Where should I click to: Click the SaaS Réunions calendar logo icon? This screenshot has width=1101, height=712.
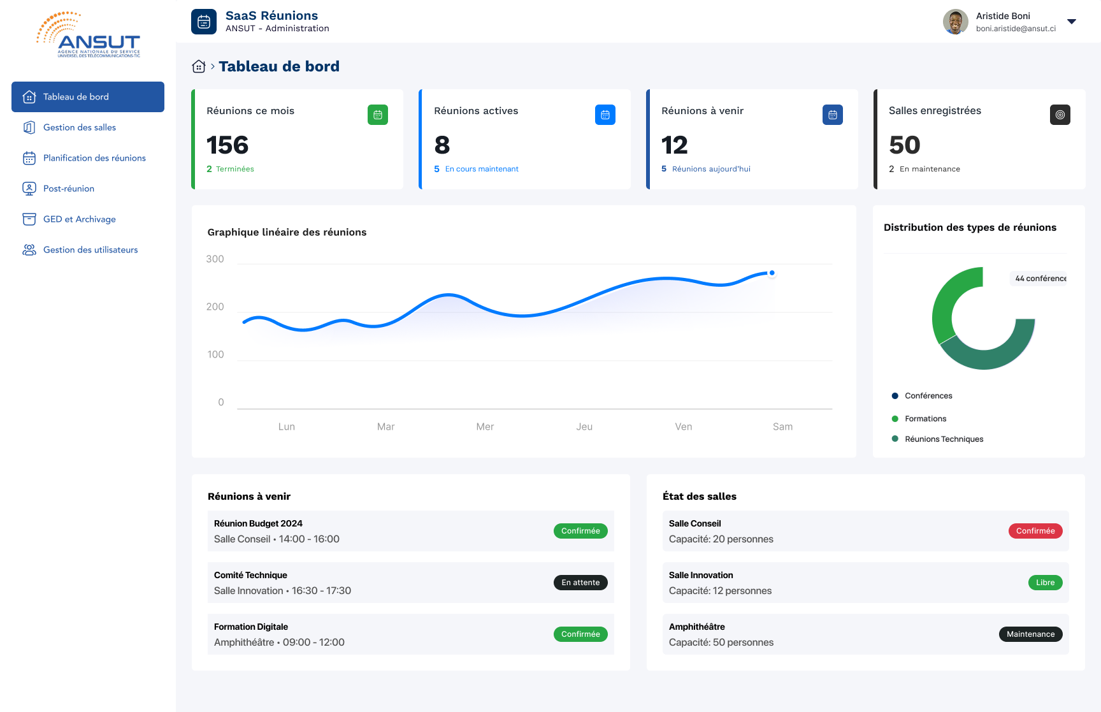[204, 22]
